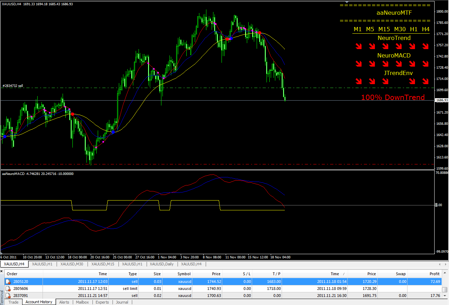Click take profit value 1683.00
The image size is (449, 305).
[274, 282]
